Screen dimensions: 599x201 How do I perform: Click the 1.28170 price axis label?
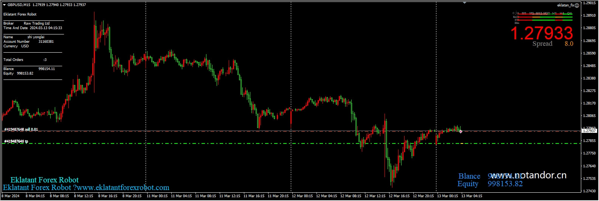point(589,103)
